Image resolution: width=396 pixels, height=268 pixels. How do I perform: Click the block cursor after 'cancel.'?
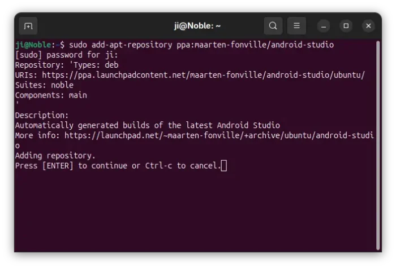pos(224,166)
